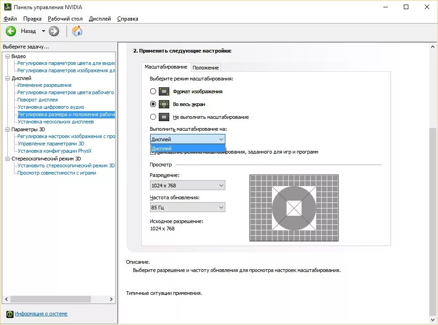Choose Дисплей in the open dropdown list
Image resolution: width=438 pixels, height=325 pixels.
(188, 149)
